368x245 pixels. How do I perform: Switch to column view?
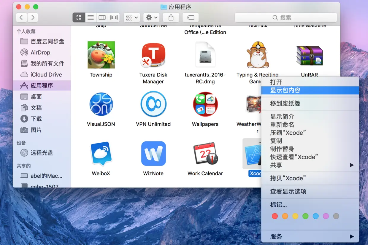(102, 17)
